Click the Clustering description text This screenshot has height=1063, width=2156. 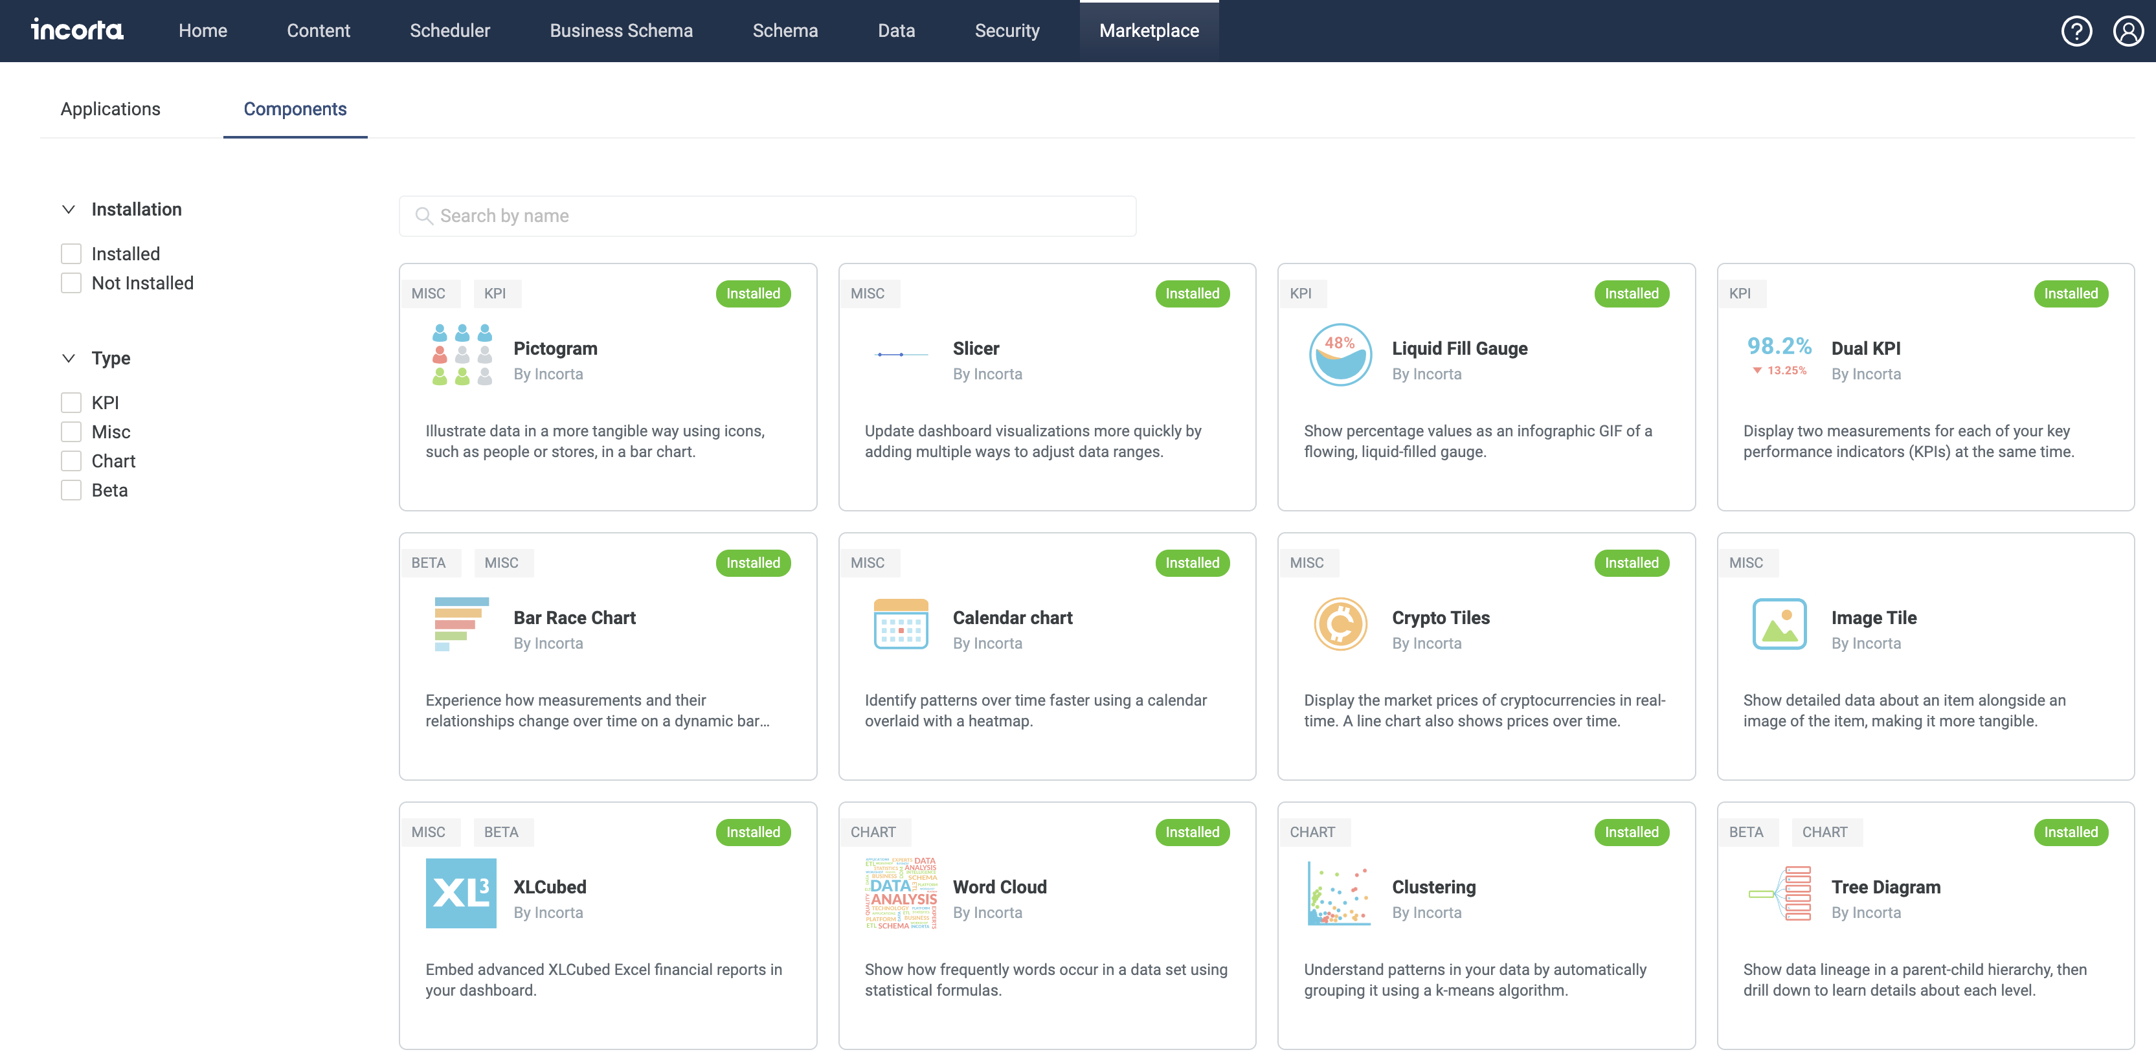(x=1475, y=979)
